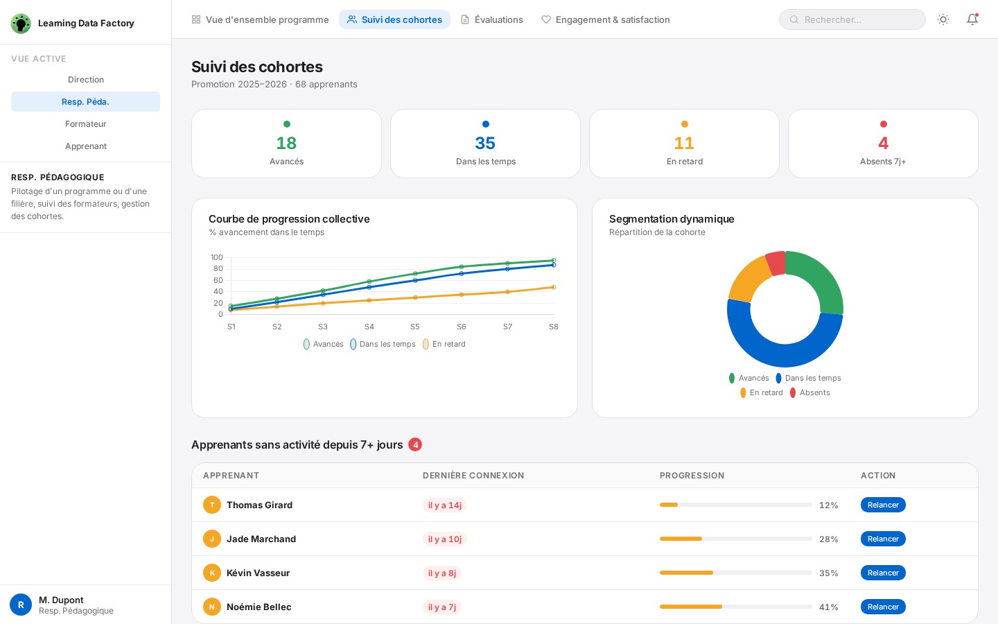Click Jade Marchand's avatar icon
The image size is (998, 624).
pos(212,539)
